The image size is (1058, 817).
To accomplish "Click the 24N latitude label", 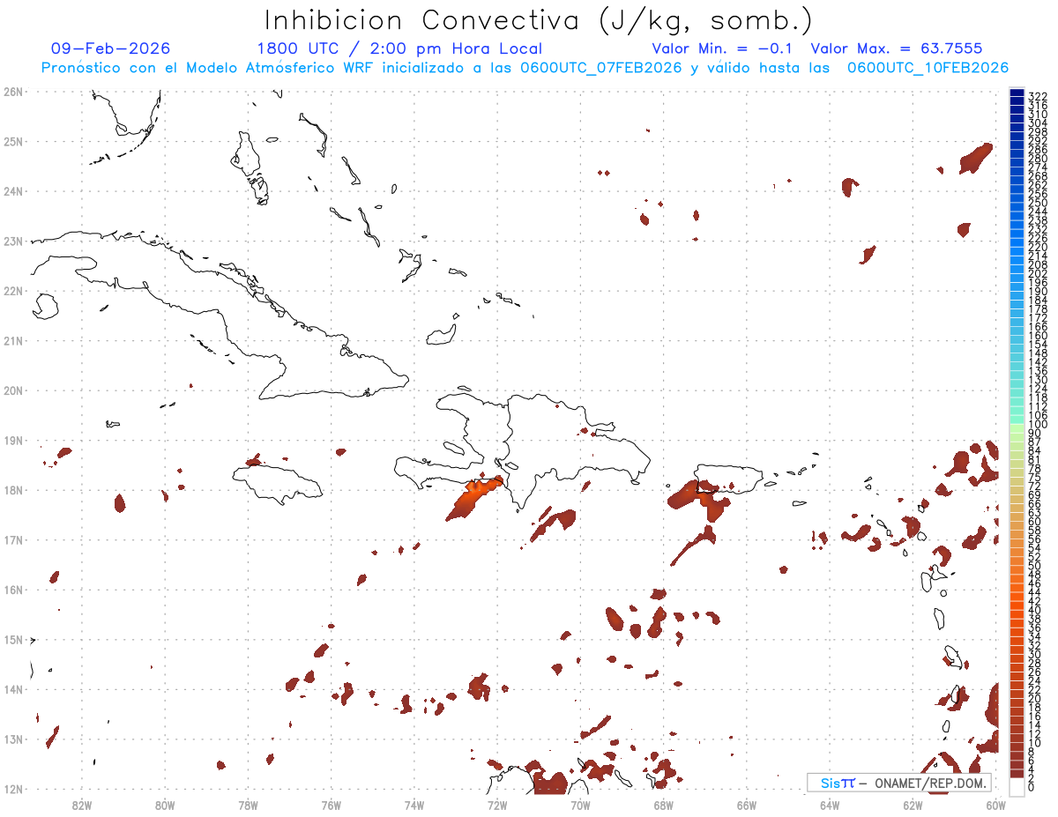I will pyautogui.click(x=12, y=191).
